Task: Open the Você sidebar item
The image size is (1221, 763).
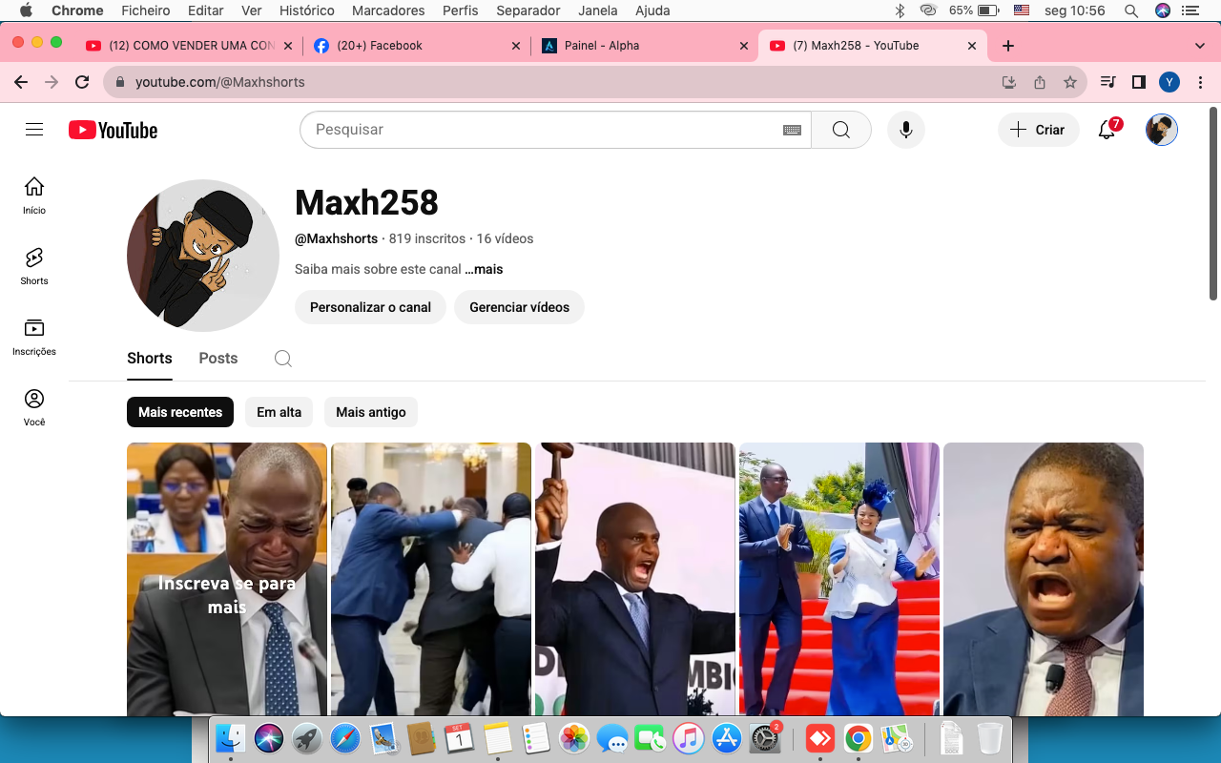Action: click(x=34, y=407)
